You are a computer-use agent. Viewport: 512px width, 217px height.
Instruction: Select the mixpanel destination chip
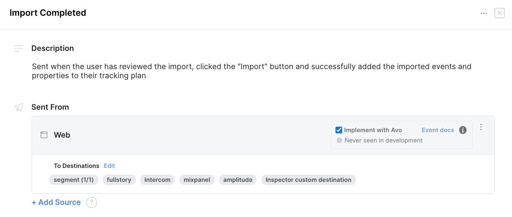pos(197,179)
